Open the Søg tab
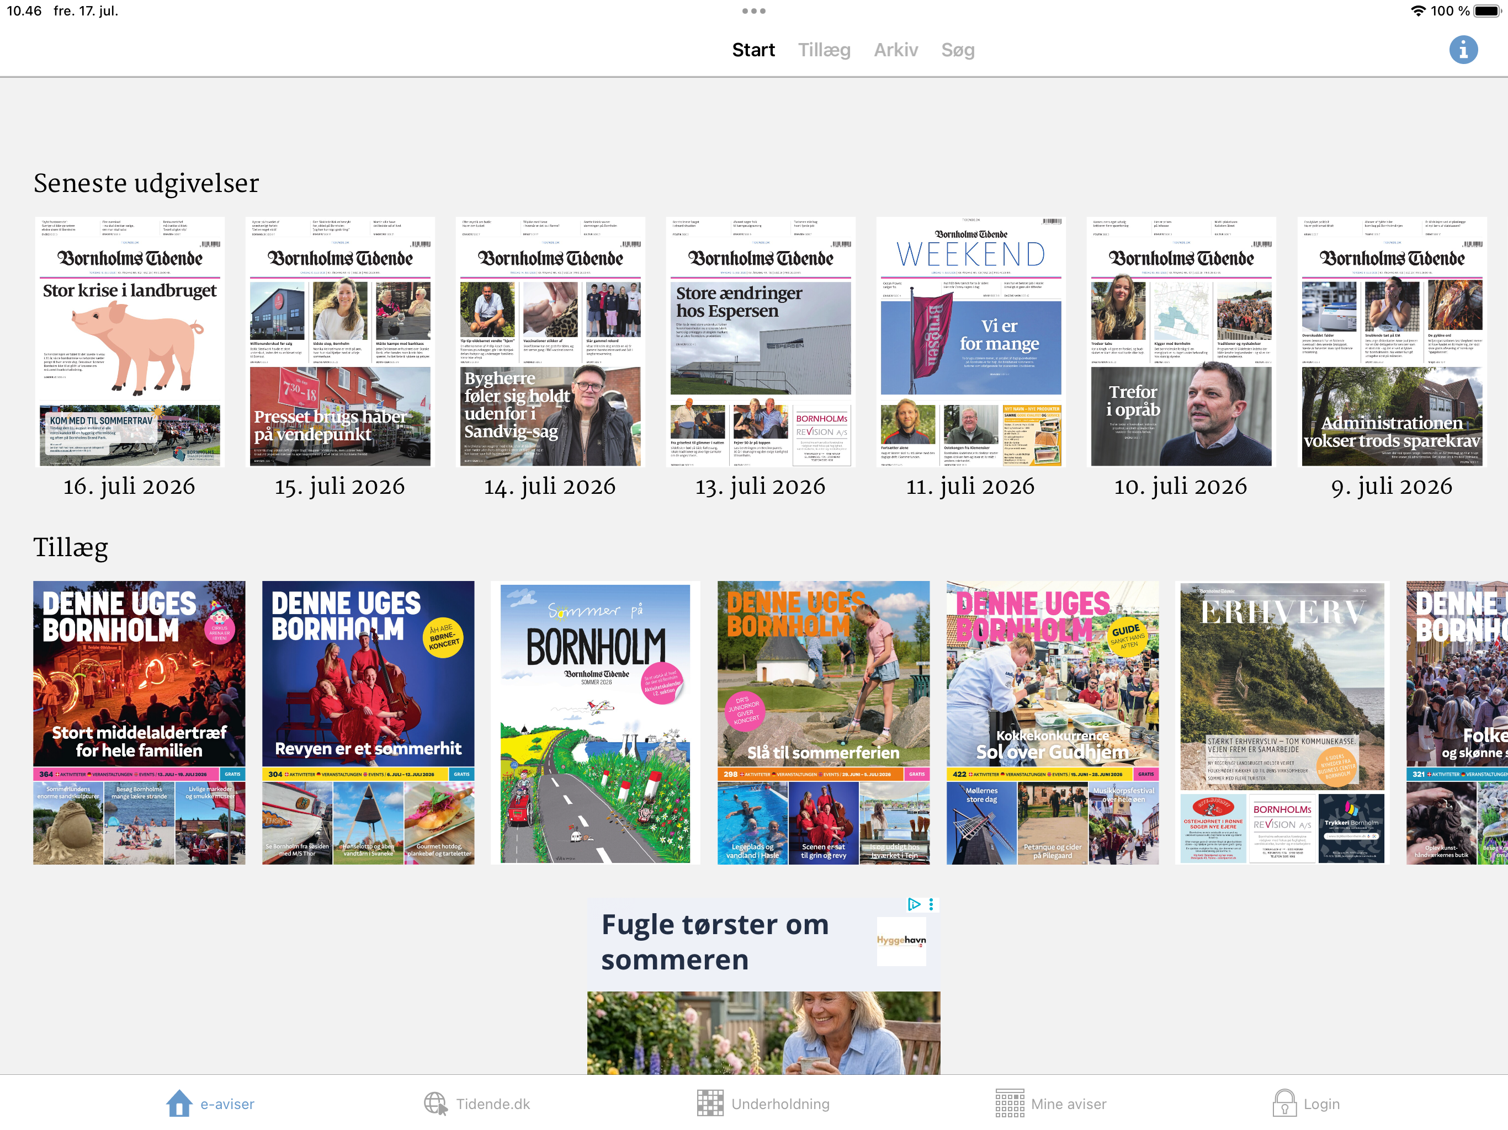Image resolution: width=1508 pixels, height=1130 pixels. pos(958,50)
